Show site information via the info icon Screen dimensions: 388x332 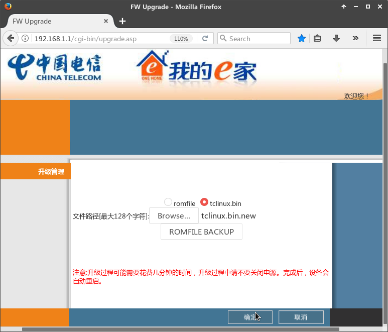point(25,38)
